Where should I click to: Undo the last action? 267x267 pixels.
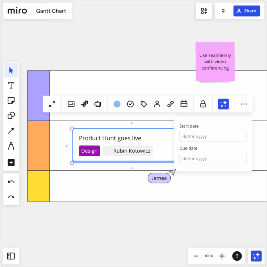point(11,182)
